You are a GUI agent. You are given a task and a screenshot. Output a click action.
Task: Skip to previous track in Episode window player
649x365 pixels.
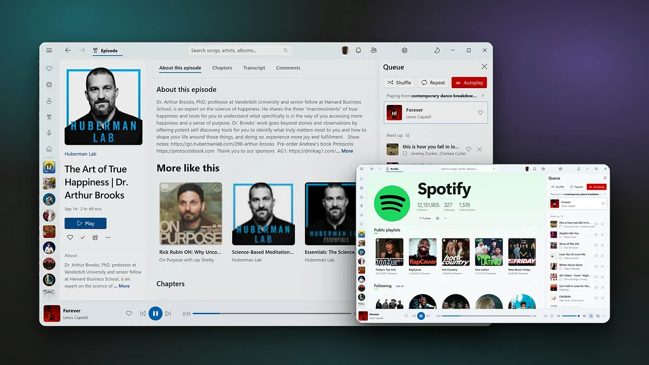tap(143, 313)
